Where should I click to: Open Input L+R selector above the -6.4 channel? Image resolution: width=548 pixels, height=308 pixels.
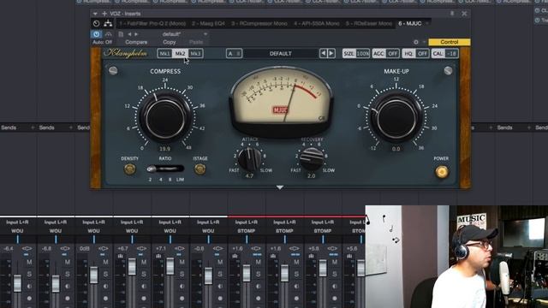point(17,222)
